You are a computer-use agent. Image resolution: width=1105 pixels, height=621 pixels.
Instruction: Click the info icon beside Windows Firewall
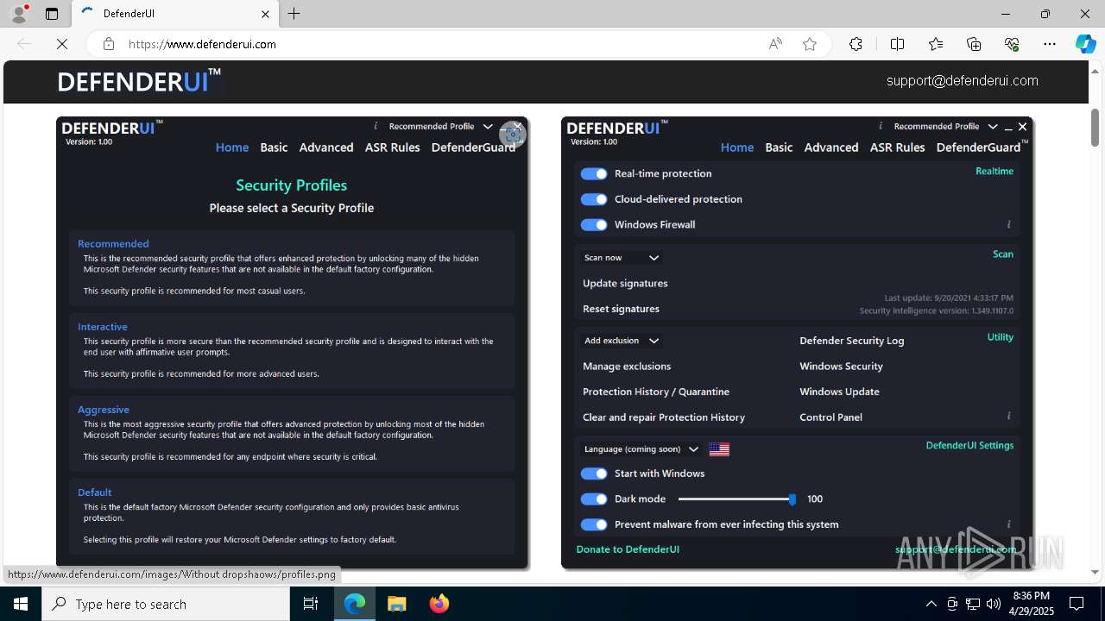pos(1008,224)
